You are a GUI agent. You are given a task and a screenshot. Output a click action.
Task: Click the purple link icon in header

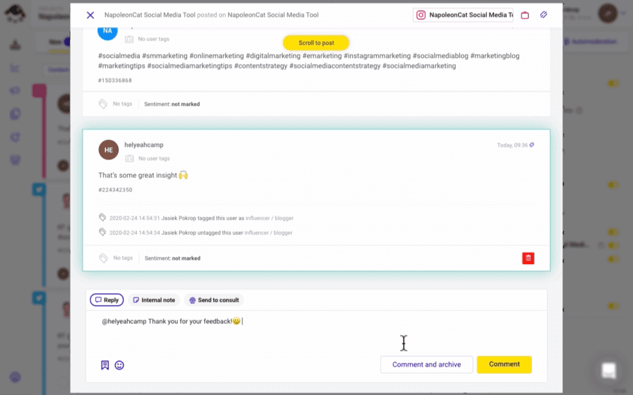(x=544, y=15)
